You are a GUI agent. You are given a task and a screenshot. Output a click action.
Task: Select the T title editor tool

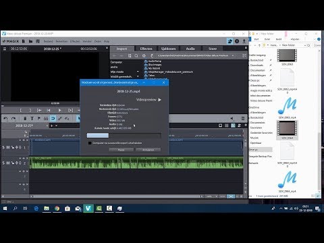click(x=32, y=118)
